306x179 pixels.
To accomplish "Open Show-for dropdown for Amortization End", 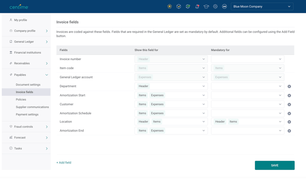I will 171,131.
